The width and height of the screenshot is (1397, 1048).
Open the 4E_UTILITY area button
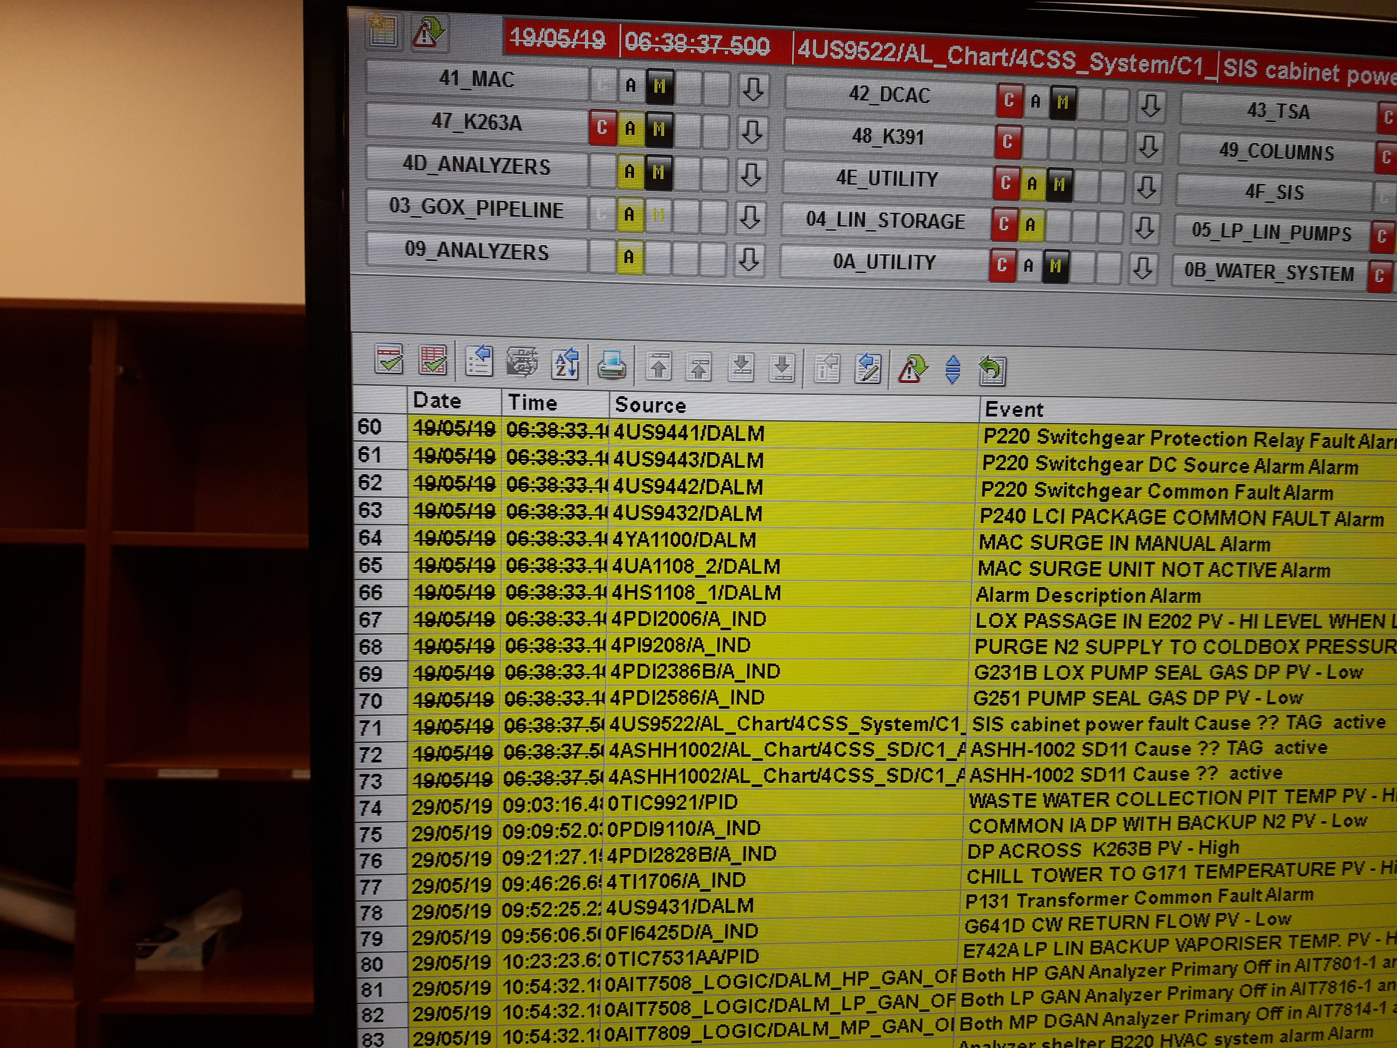point(887,179)
